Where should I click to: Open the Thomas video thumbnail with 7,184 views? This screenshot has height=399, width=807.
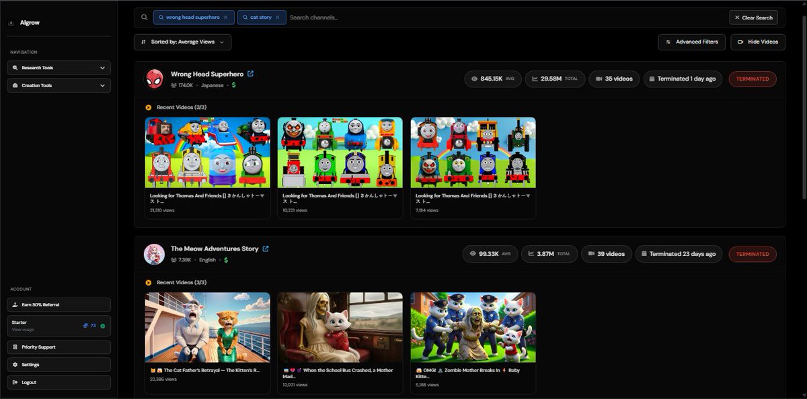pyautogui.click(x=473, y=152)
